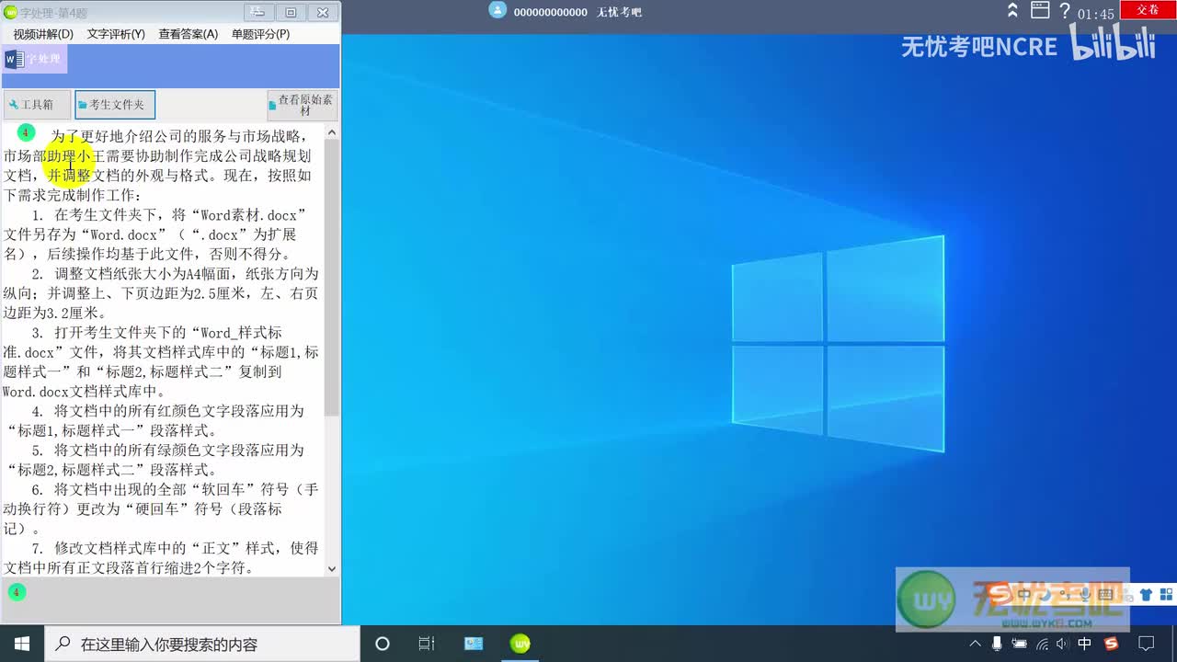Image resolution: width=1177 pixels, height=662 pixels.
Task: Click the taskbar search box
Action: (202, 644)
